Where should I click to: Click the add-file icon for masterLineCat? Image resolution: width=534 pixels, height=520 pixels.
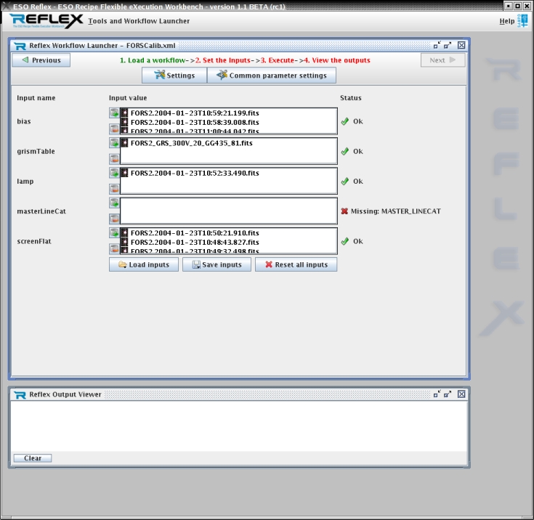(x=114, y=203)
